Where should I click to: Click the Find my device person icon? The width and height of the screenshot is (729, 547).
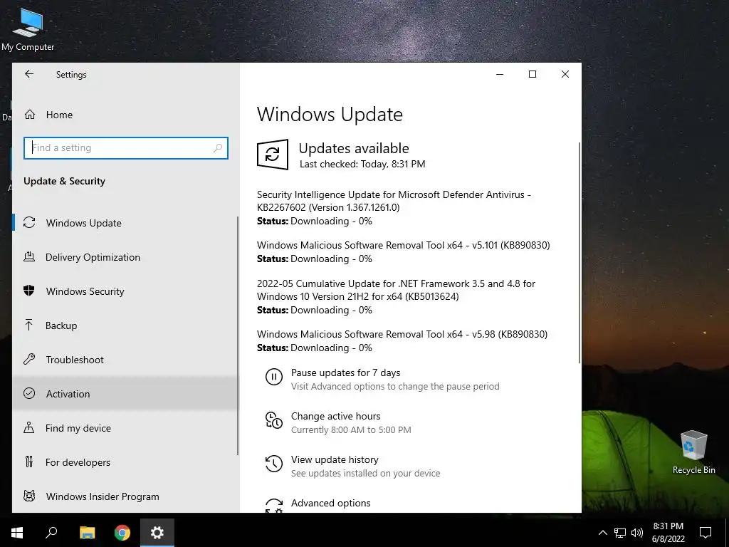[28, 427]
